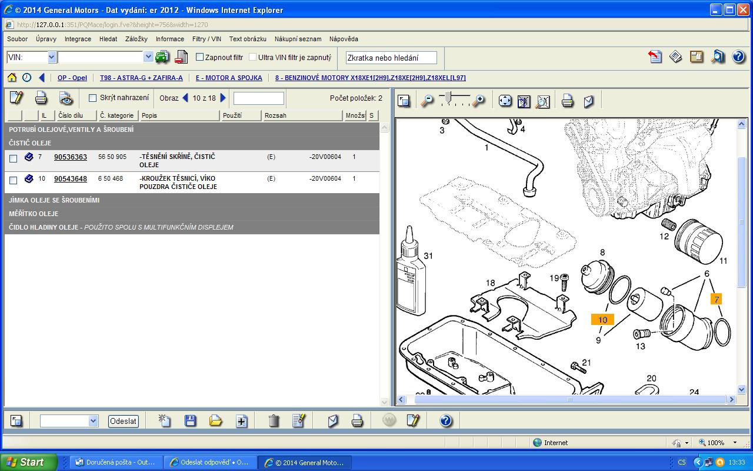Image resolution: width=753 pixels, height=471 pixels.
Task: Enable the 'Zapnout filtr' checkbox
Action: (x=200, y=57)
